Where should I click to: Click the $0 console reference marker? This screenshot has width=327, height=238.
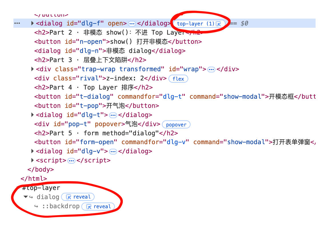[x=244, y=23]
